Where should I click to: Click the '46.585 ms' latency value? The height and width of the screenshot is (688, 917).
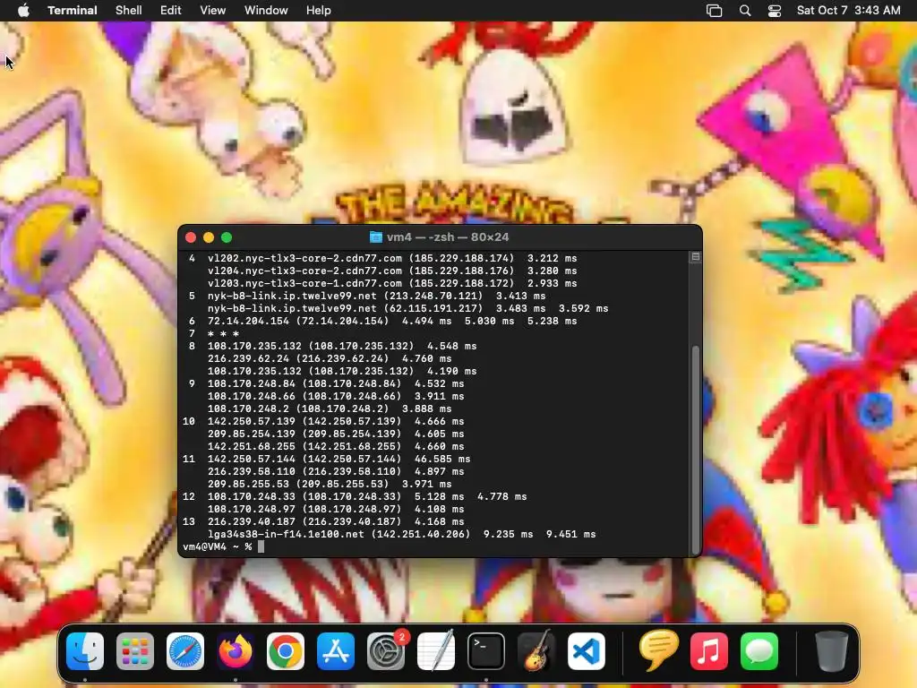[442, 460]
